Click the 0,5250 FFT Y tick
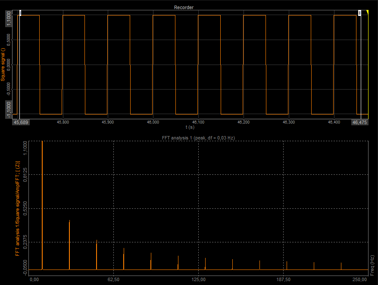Viewport: 378px width, 285px height. pos(25,208)
